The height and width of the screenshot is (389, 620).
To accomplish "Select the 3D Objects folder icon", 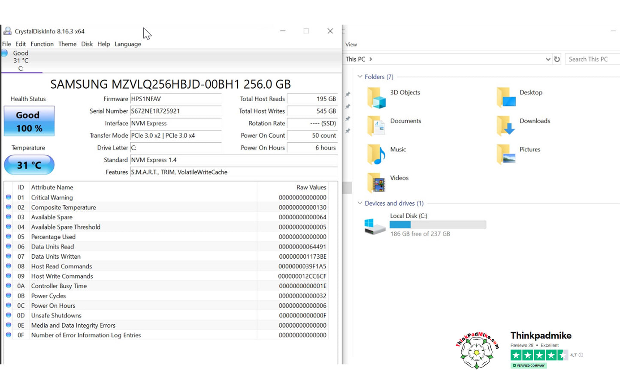I will click(x=376, y=97).
